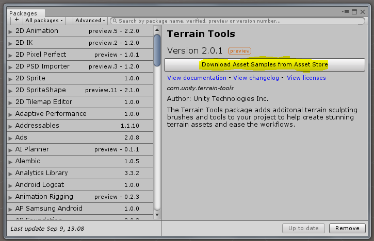Expand the Addressables package
This screenshot has height=241, width=374.
(x=10, y=127)
